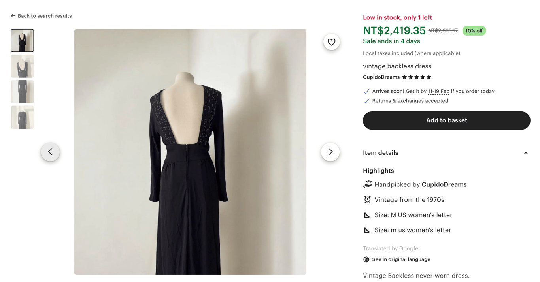Click the ruler icon next to Size M

(x=367, y=214)
